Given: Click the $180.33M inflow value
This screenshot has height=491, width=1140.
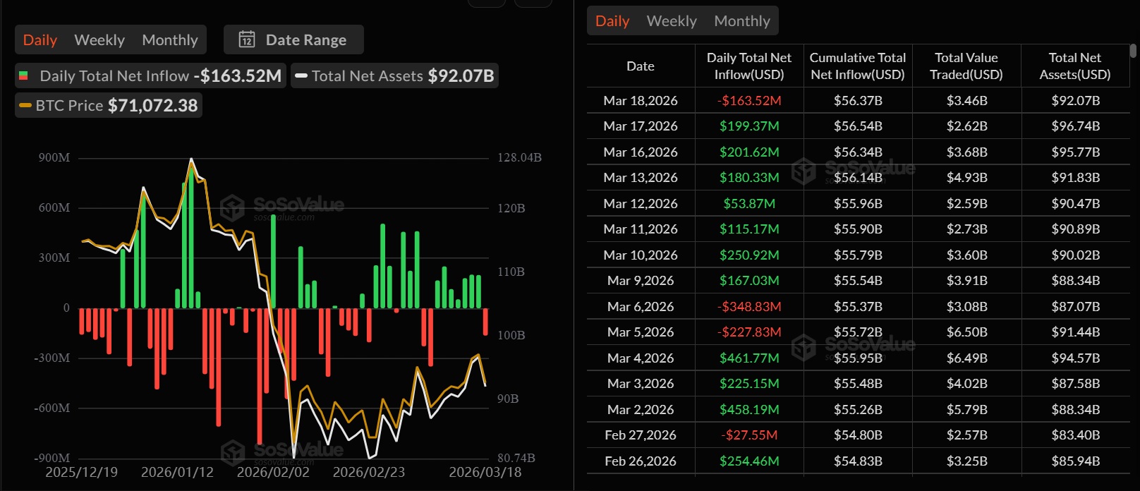Looking at the screenshot, I should click(749, 178).
